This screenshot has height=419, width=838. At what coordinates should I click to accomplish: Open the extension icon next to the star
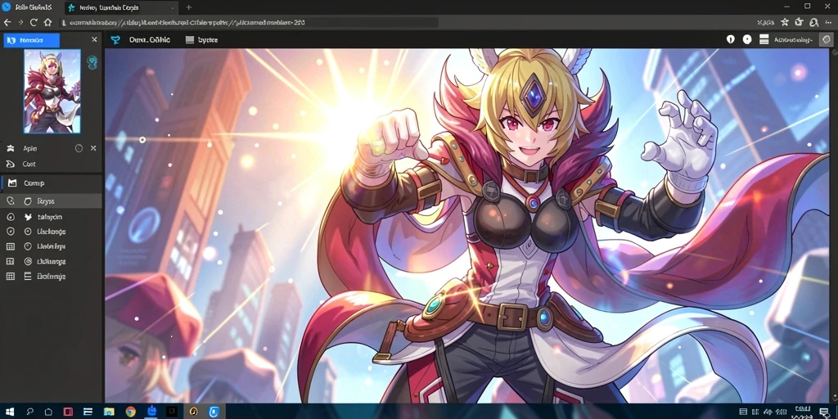799,22
